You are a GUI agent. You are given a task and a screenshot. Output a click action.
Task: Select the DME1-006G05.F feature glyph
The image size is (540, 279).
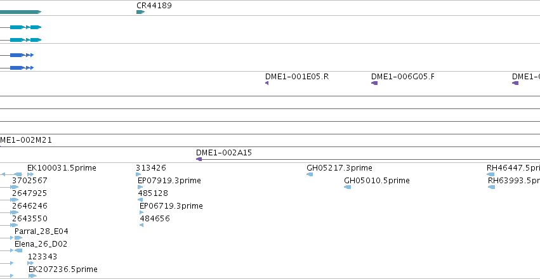[x=374, y=83]
